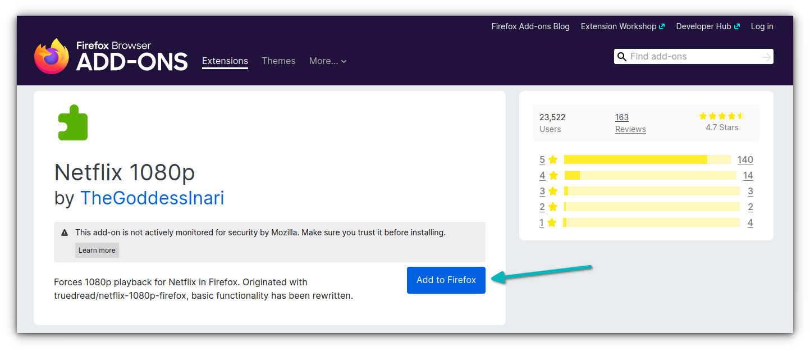Click the Netflix 1080p title text
The height and width of the screenshot is (351, 810).
(x=125, y=172)
